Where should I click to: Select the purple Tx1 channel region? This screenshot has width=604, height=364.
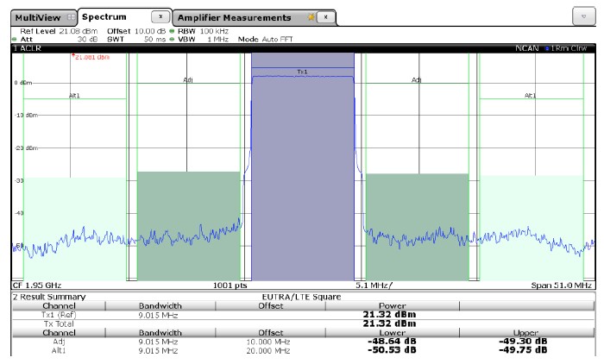[302, 173]
